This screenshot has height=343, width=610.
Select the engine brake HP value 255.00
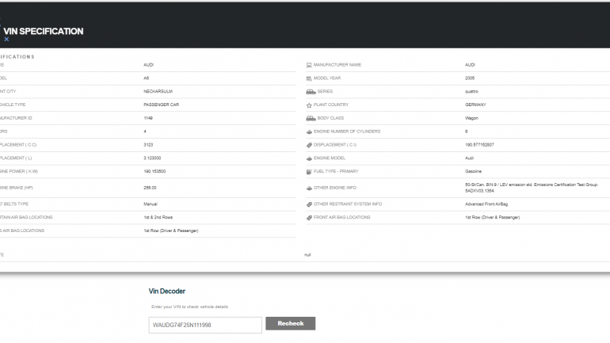pyautogui.click(x=150, y=188)
